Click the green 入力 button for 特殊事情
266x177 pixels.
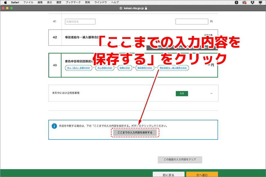tap(182, 93)
